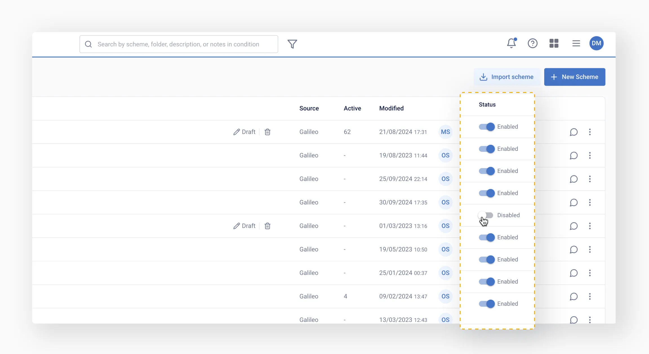The image size is (649, 354).
Task: Create a New Scheme
Action: (x=575, y=77)
